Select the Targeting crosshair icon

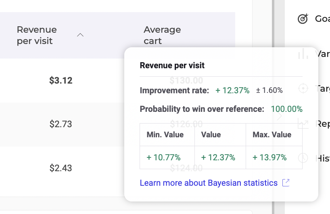point(303,88)
